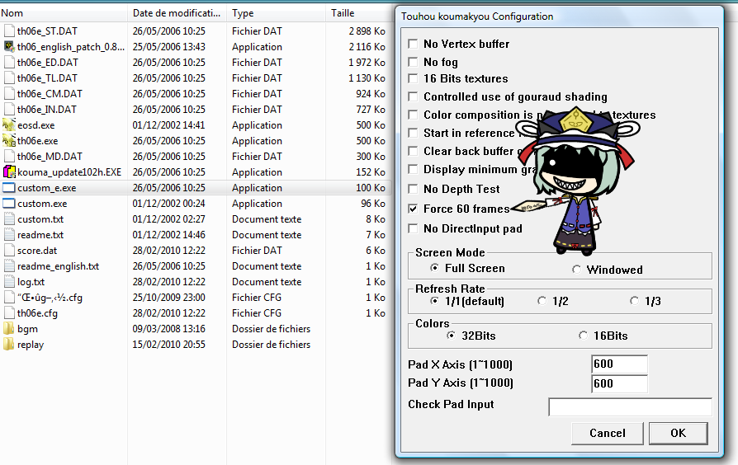The image size is (738, 465).
Task: Click the readme_english.txt document icon
Action: click(9, 266)
